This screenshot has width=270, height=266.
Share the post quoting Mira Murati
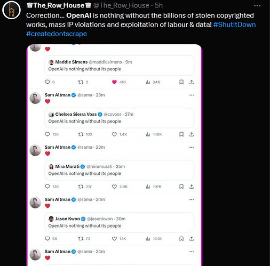(192, 187)
